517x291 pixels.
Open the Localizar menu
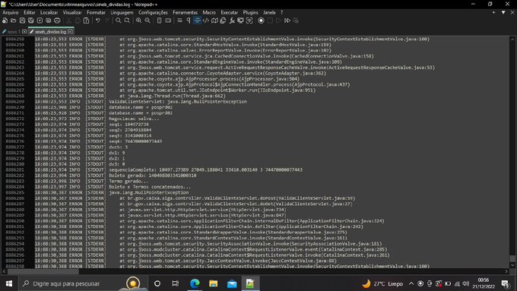pyautogui.click(x=49, y=12)
